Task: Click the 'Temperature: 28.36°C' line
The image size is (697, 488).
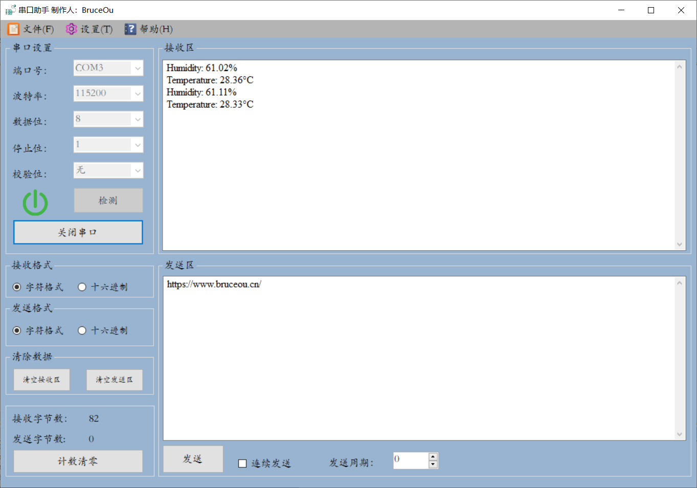Action: 210,80
